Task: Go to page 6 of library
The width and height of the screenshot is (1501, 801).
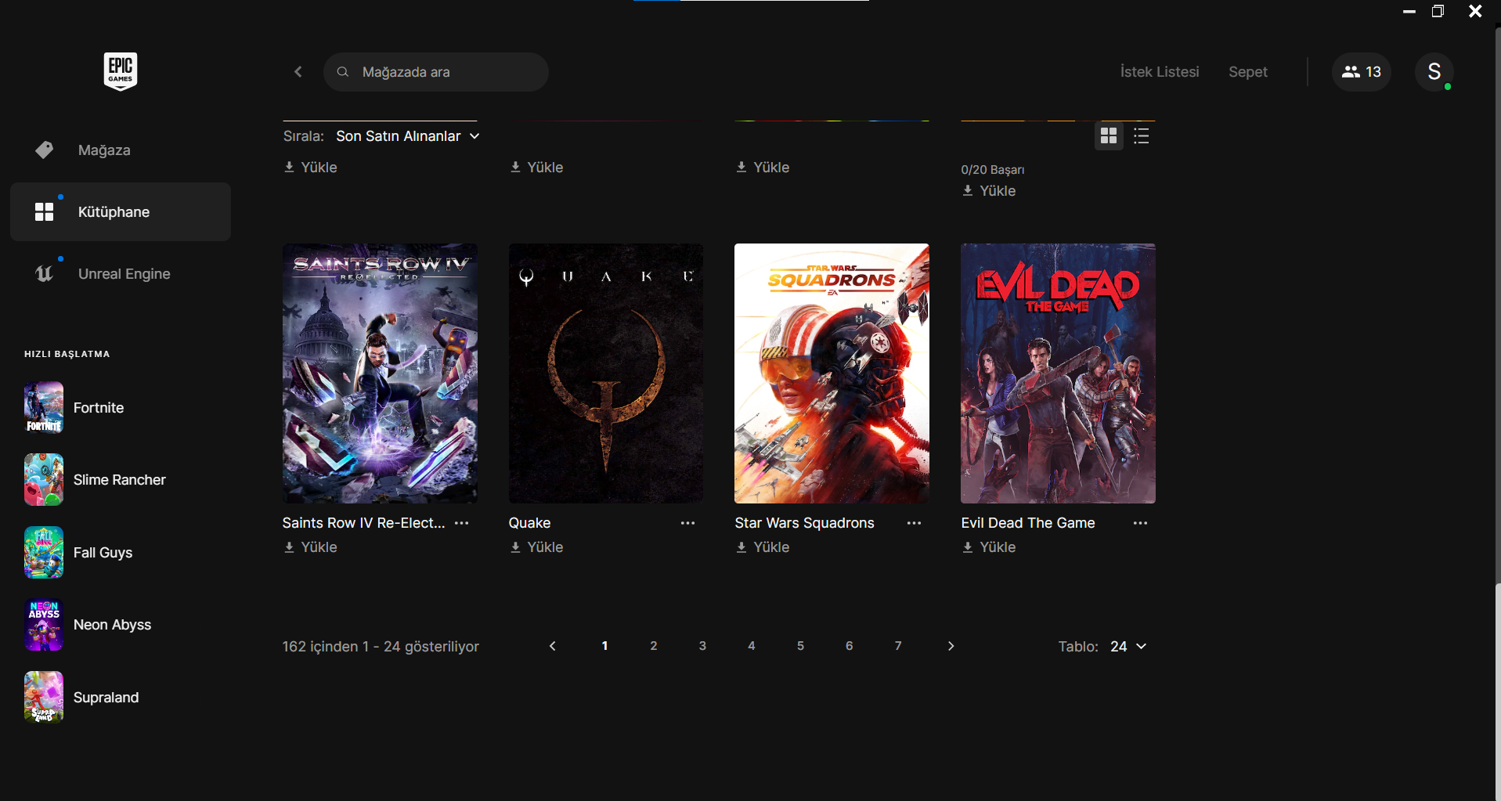Action: [850, 646]
